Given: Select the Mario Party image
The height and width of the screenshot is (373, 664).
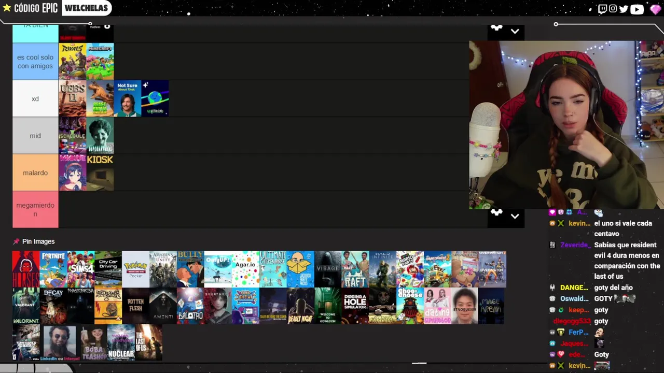Looking at the screenshot, I should pos(410,269).
